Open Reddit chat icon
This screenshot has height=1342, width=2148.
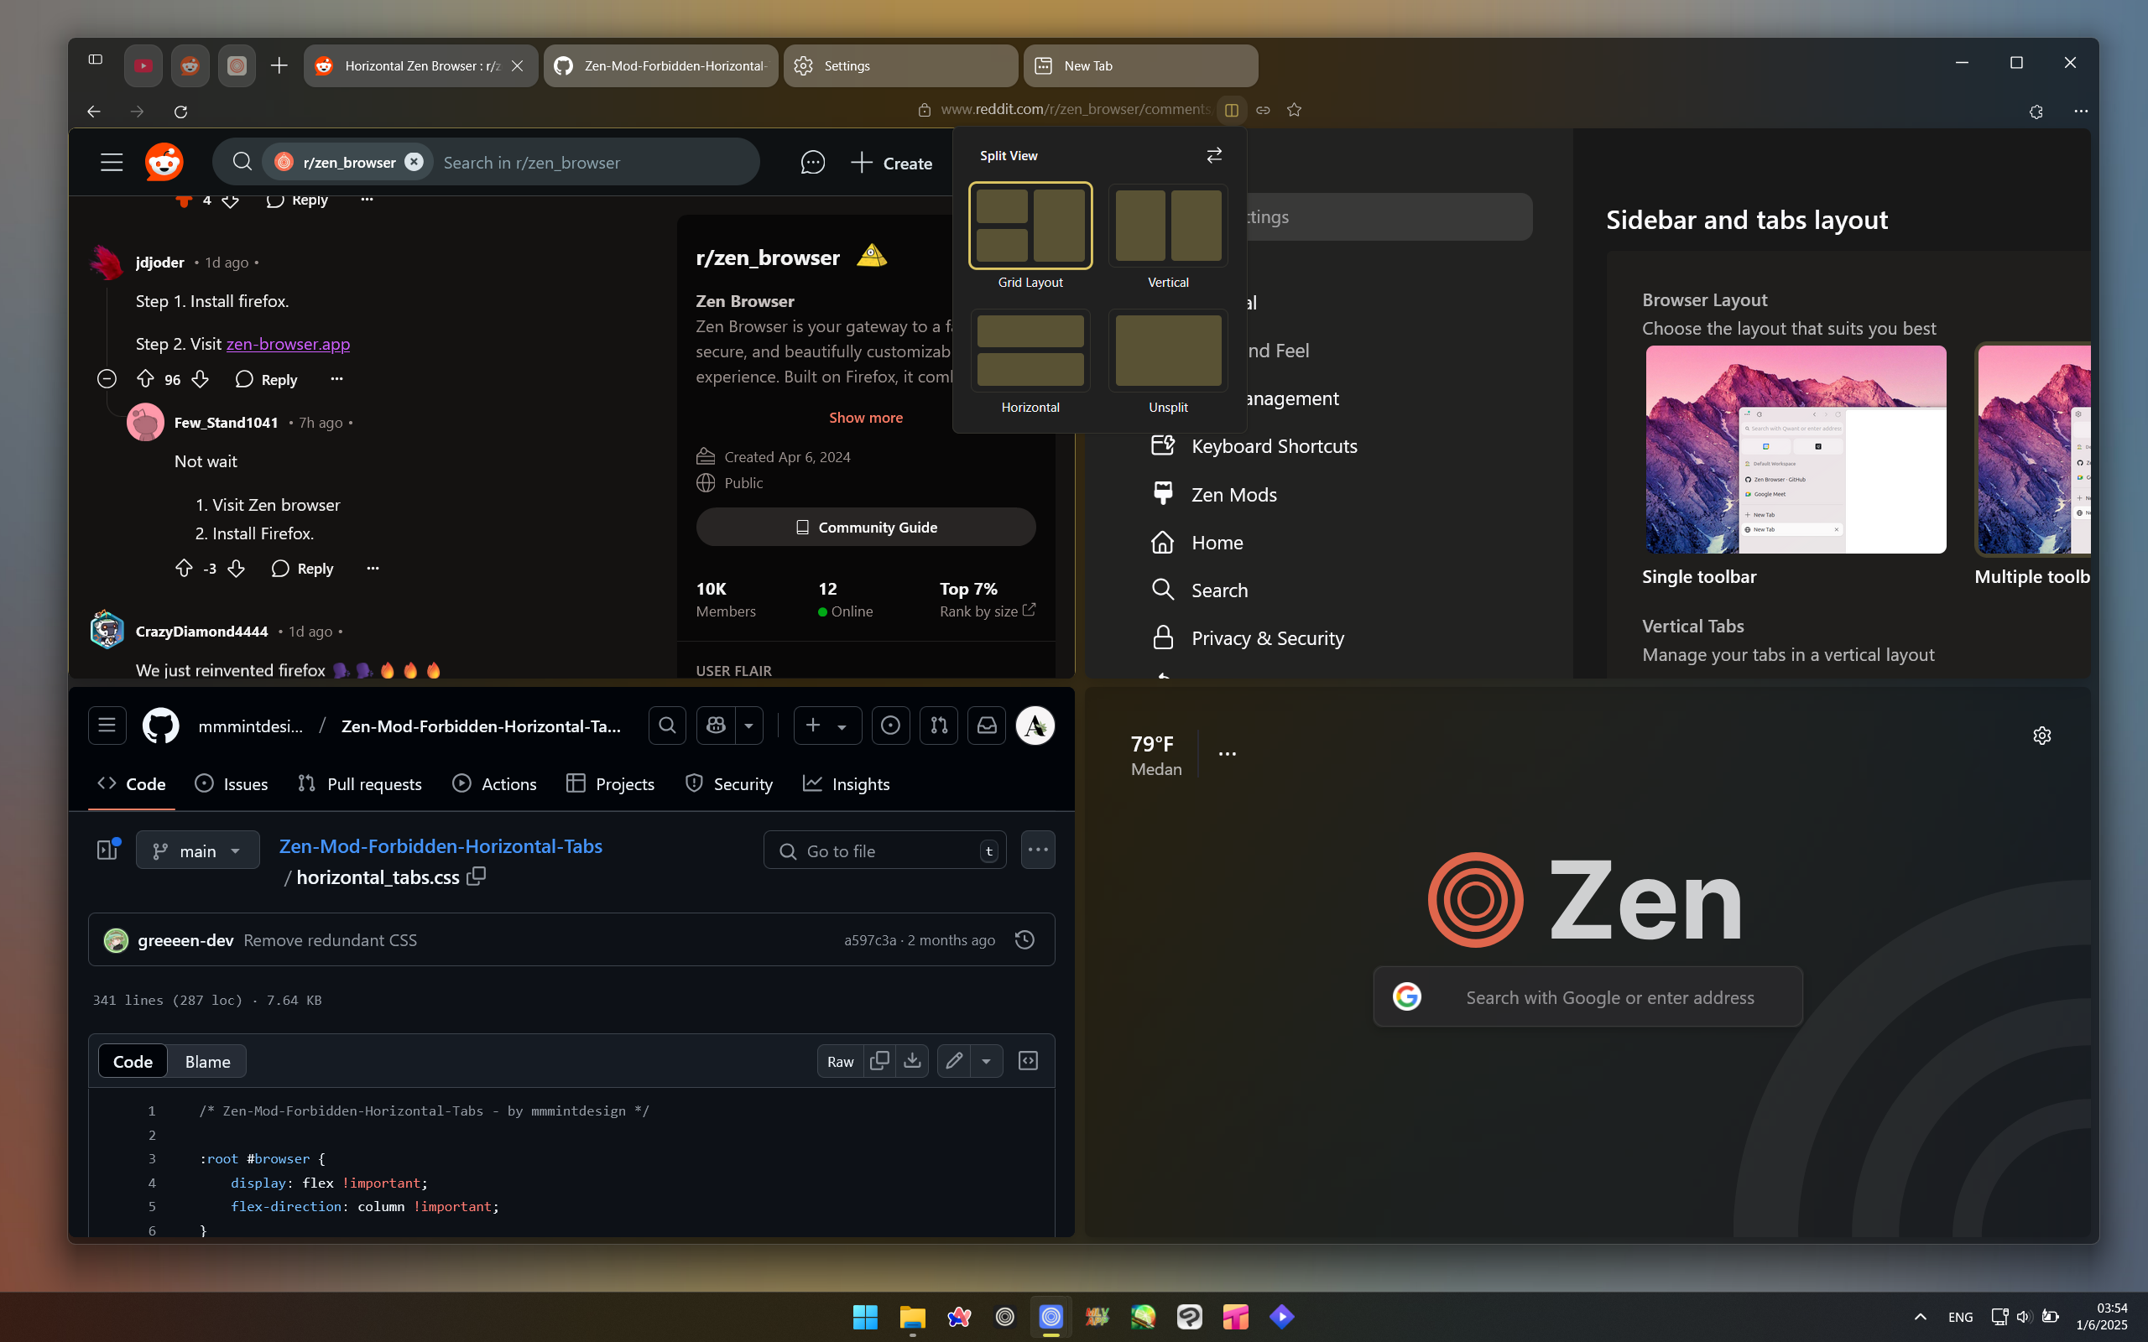pos(811,162)
